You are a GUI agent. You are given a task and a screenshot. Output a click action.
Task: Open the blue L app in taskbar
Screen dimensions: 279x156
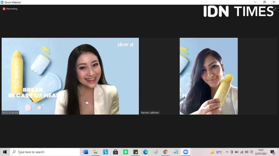(105, 152)
